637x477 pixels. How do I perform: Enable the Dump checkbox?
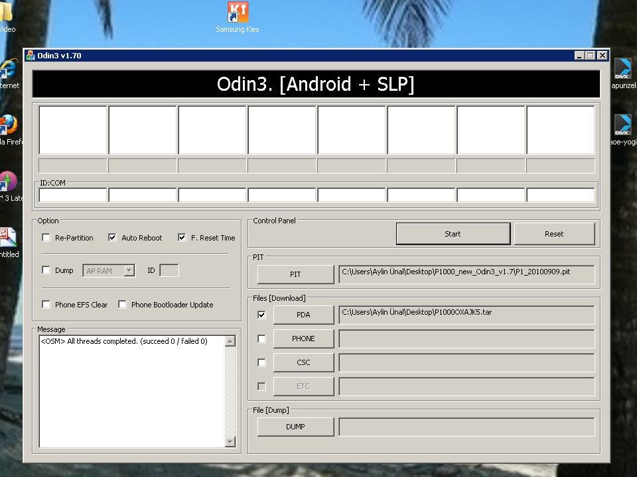click(x=46, y=270)
